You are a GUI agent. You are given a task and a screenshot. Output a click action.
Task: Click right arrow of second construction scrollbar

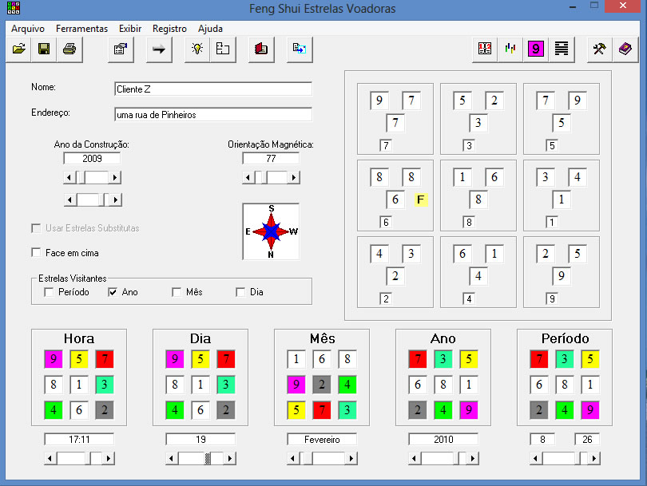[x=116, y=200]
